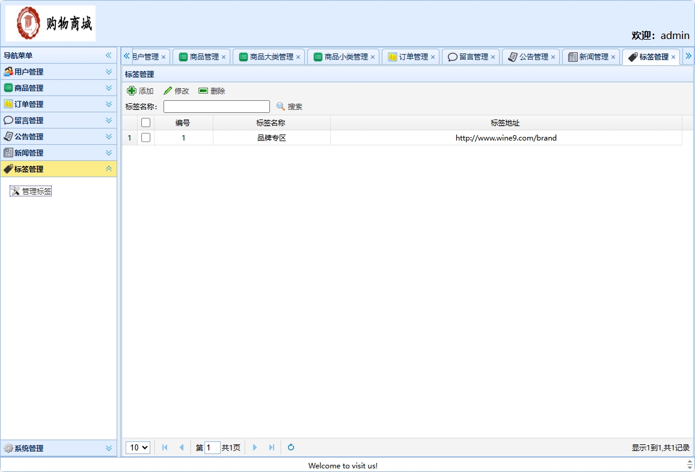Click the 删除 delete icon
The image size is (695, 472).
click(x=204, y=91)
